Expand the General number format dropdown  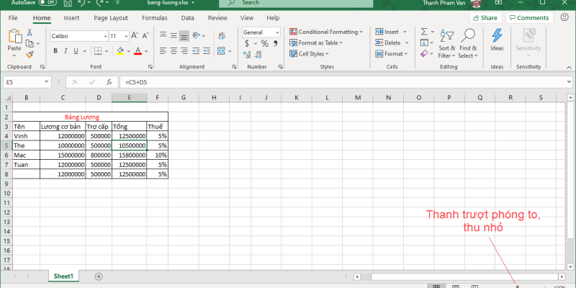point(261,32)
